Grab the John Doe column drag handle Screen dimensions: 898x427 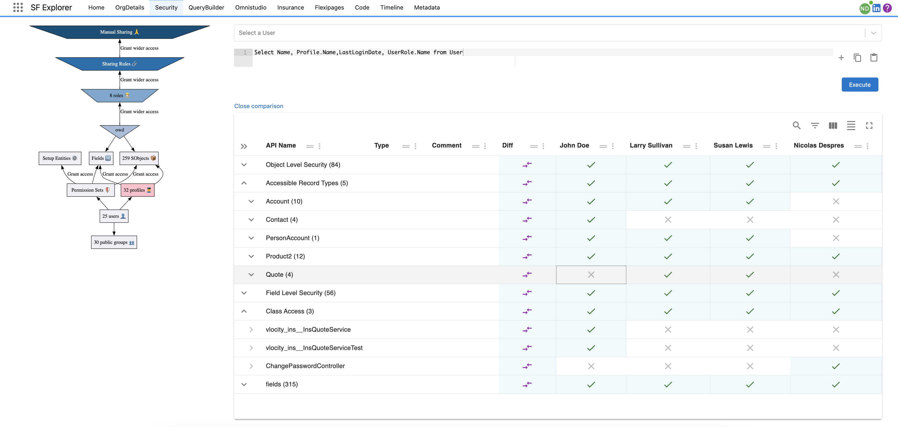(x=603, y=146)
